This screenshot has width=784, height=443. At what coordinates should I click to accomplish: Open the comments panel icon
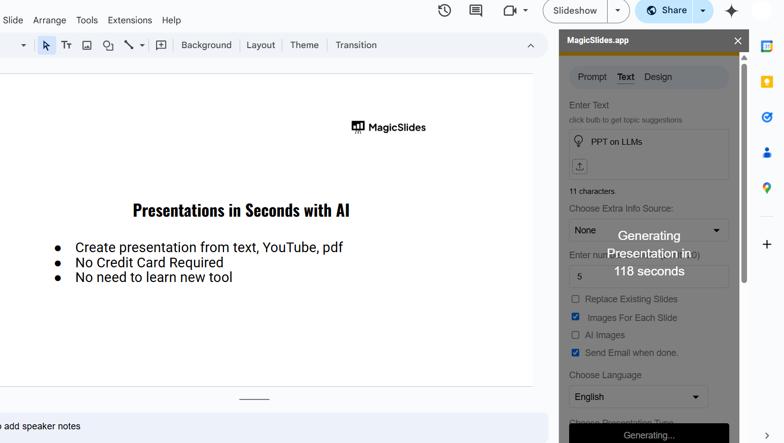475,11
